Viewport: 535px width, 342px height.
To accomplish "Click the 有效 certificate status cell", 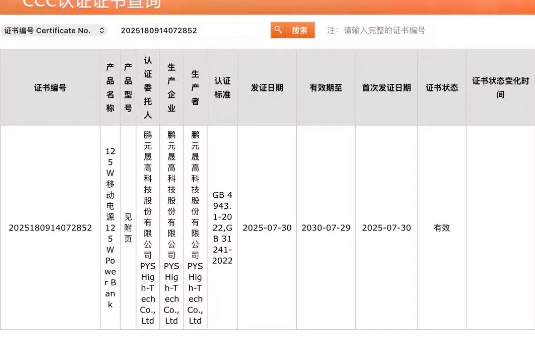I will [442, 228].
